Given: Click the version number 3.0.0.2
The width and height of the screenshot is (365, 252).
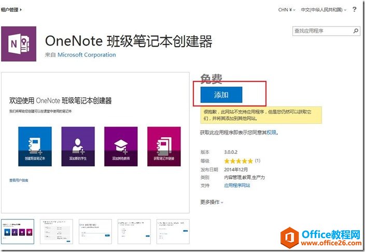Looking at the screenshot, I should [231, 152].
